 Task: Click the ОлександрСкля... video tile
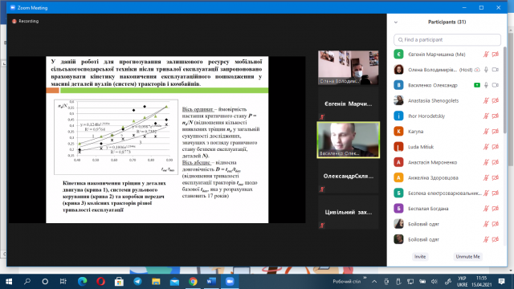(348, 177)
